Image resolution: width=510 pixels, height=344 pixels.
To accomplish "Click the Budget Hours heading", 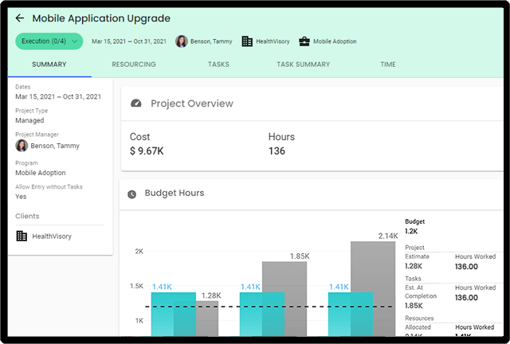I will pyautogui.click(x=175, y=193).
